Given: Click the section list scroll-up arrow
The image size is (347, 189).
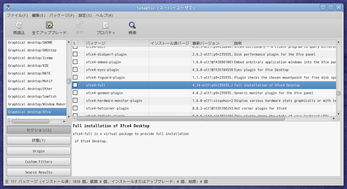Looking at the screenshot, I should pyautogui.click(x=69, y=42).
